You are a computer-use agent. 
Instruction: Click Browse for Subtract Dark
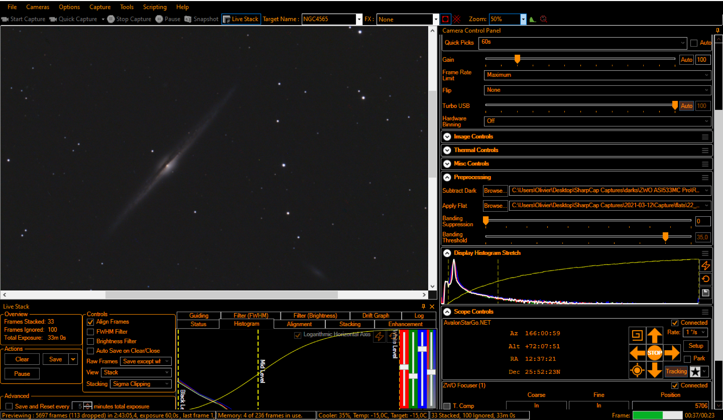(x=495, y=191)
